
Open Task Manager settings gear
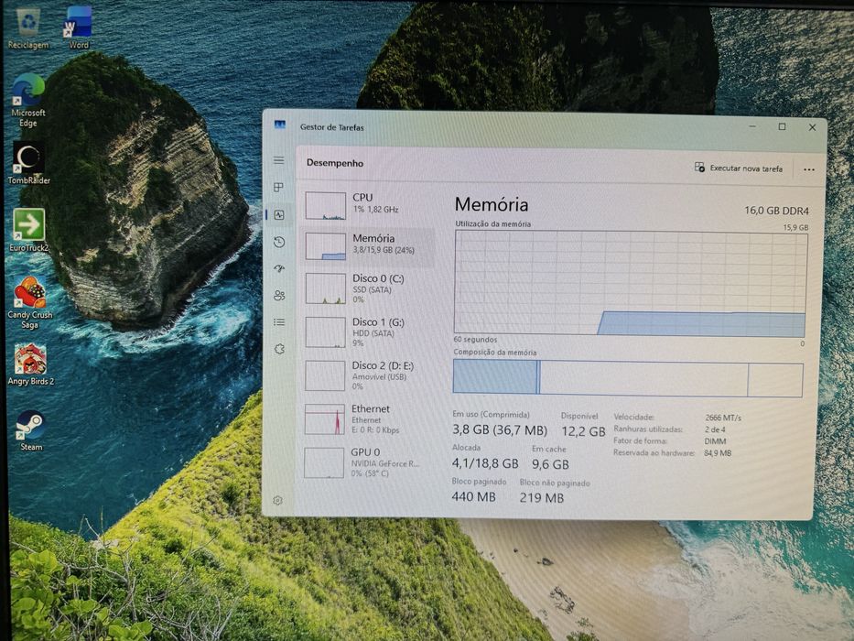tap(277, 500)
